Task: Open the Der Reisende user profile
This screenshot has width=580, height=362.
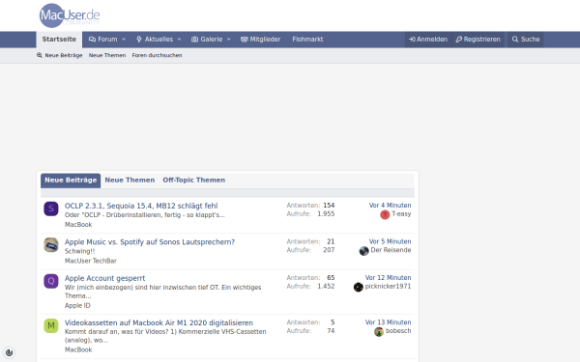Action: click(391, 250)
